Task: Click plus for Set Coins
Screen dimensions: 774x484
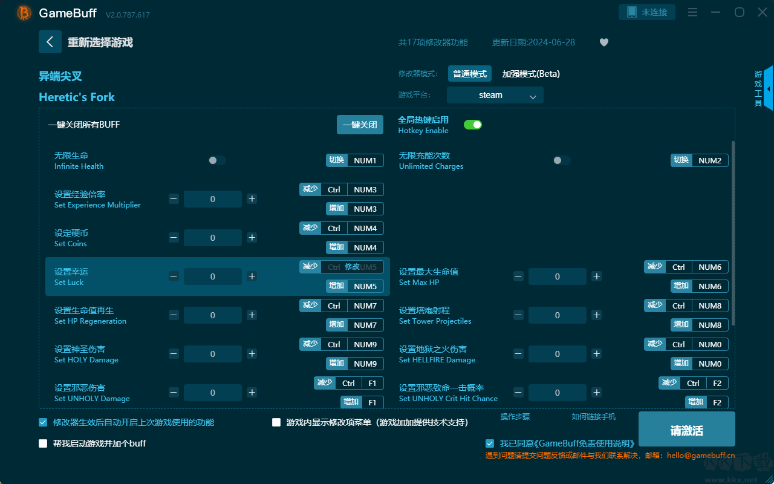Action: pos(252,238)
